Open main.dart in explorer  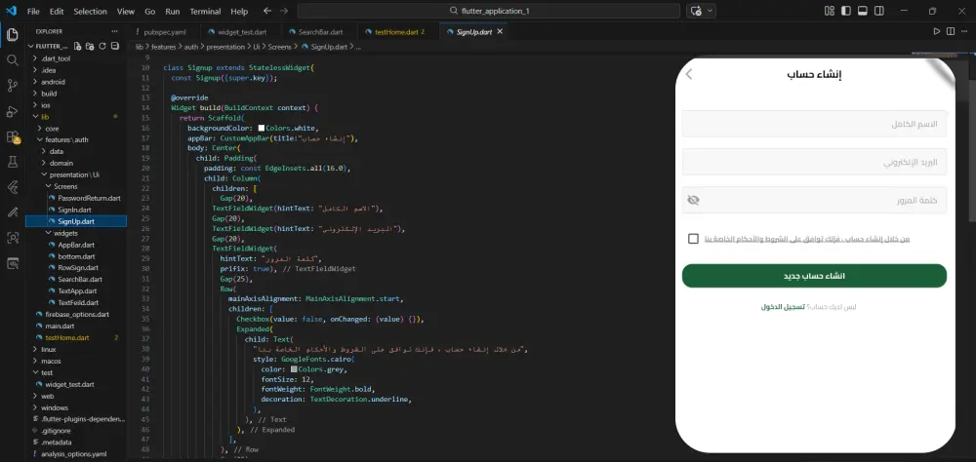[60, 326]
